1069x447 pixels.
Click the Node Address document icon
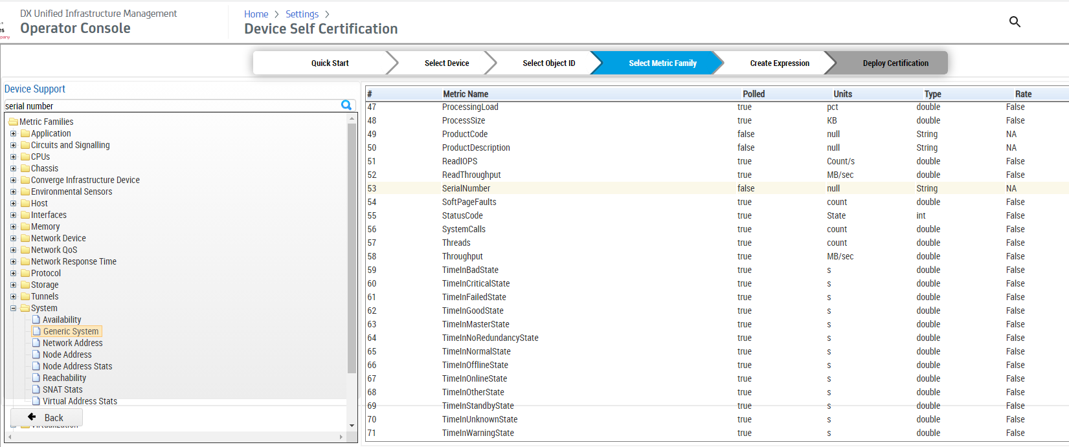[x=36, y=354]
